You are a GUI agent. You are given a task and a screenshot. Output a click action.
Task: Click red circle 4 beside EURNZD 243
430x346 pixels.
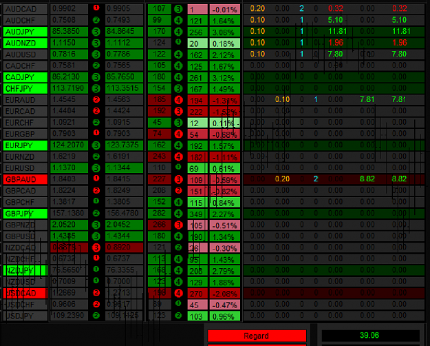tap(178, 157)
